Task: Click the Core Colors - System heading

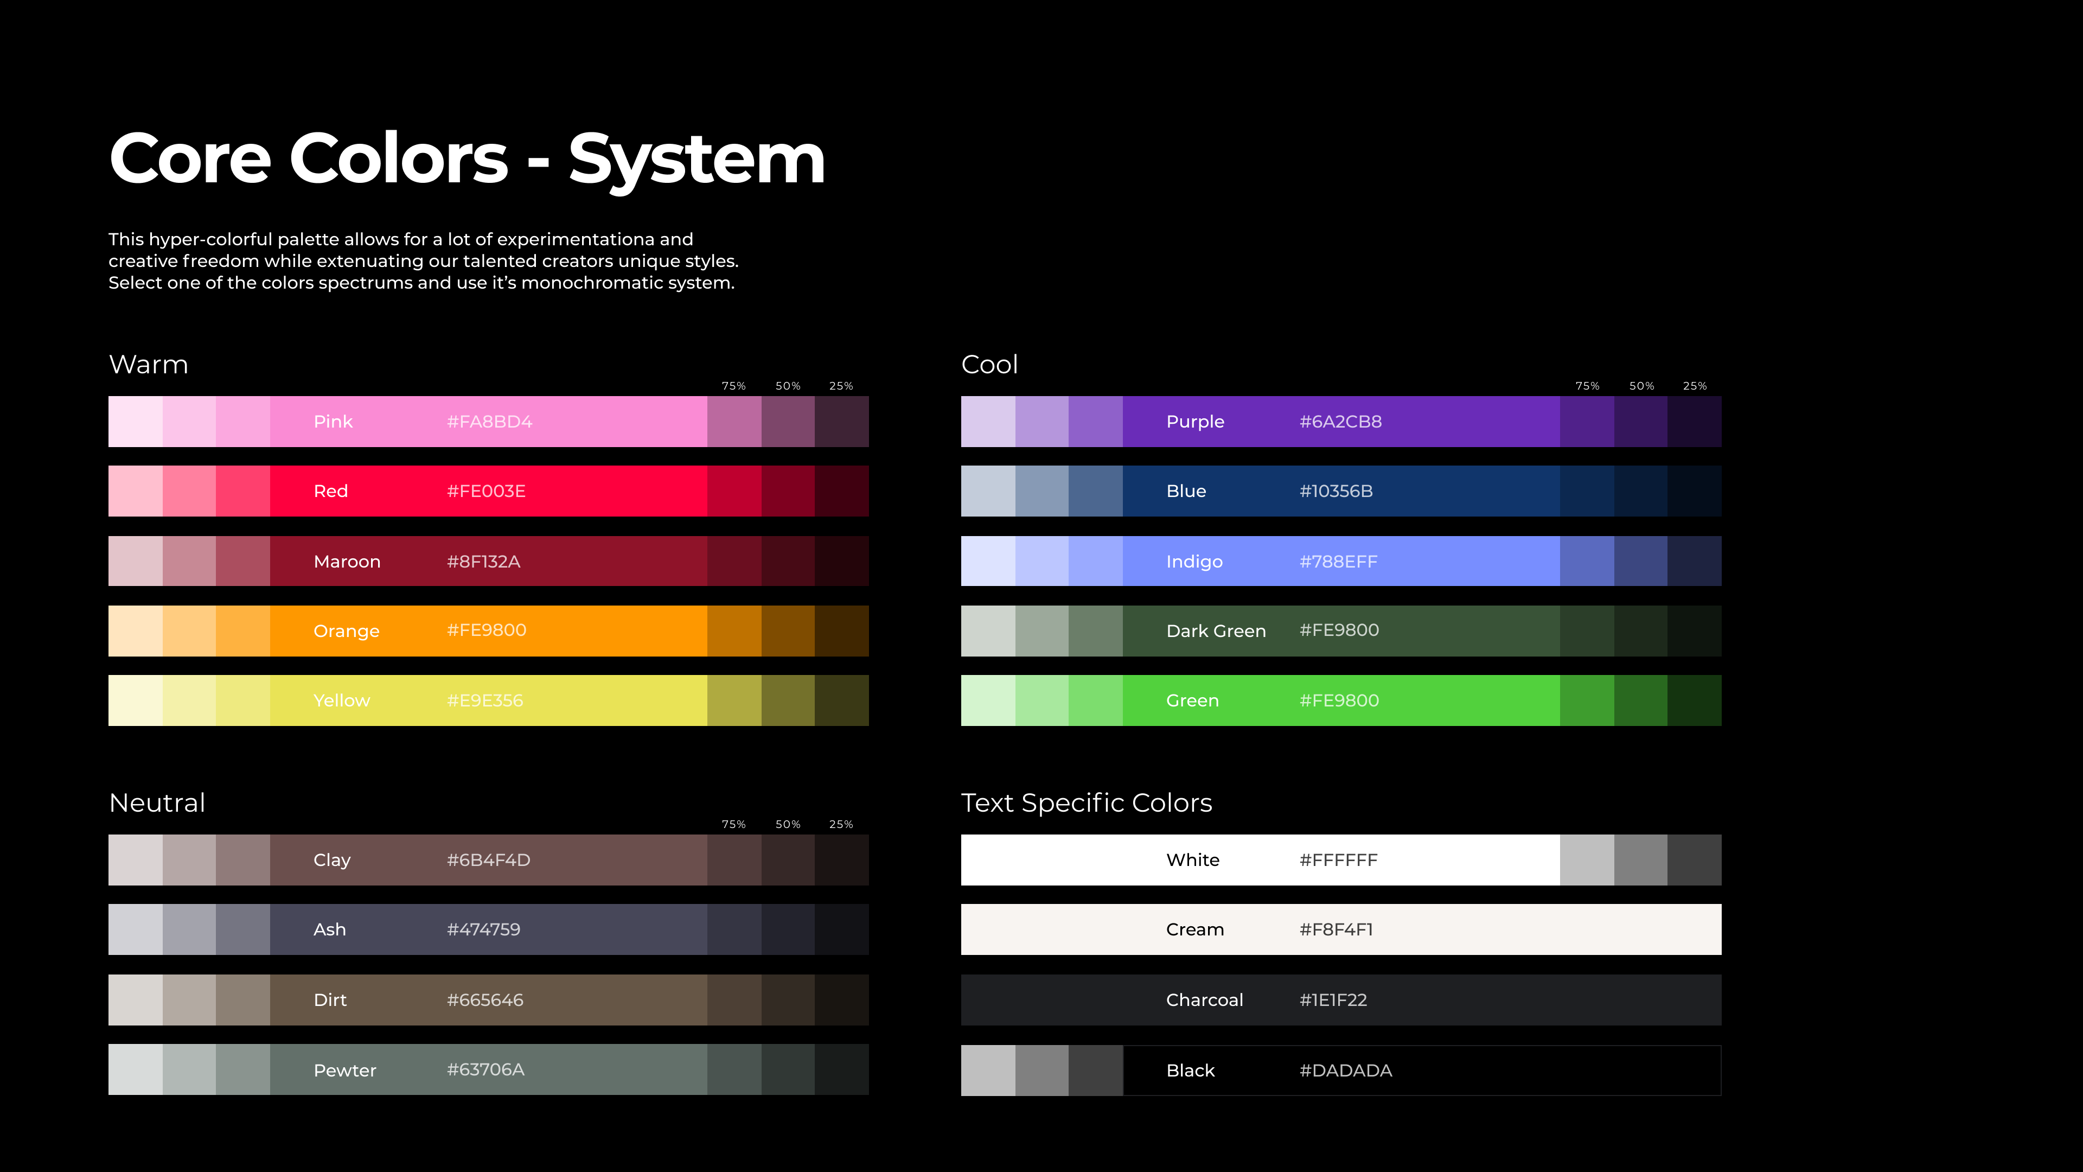Action: [x=467, y=158]
